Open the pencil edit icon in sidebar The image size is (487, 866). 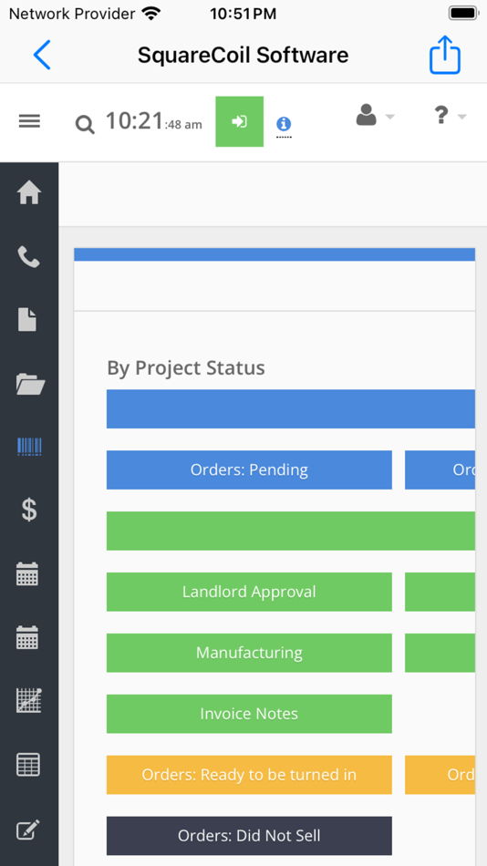point(28,830)
